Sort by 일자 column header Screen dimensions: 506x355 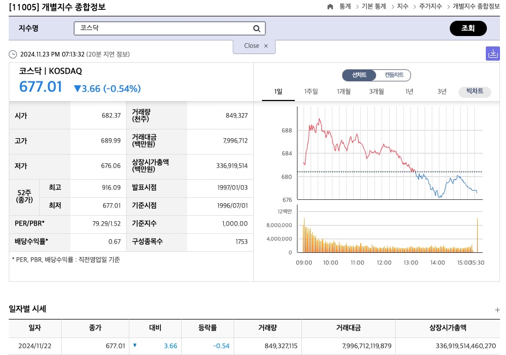pos(35,328)
